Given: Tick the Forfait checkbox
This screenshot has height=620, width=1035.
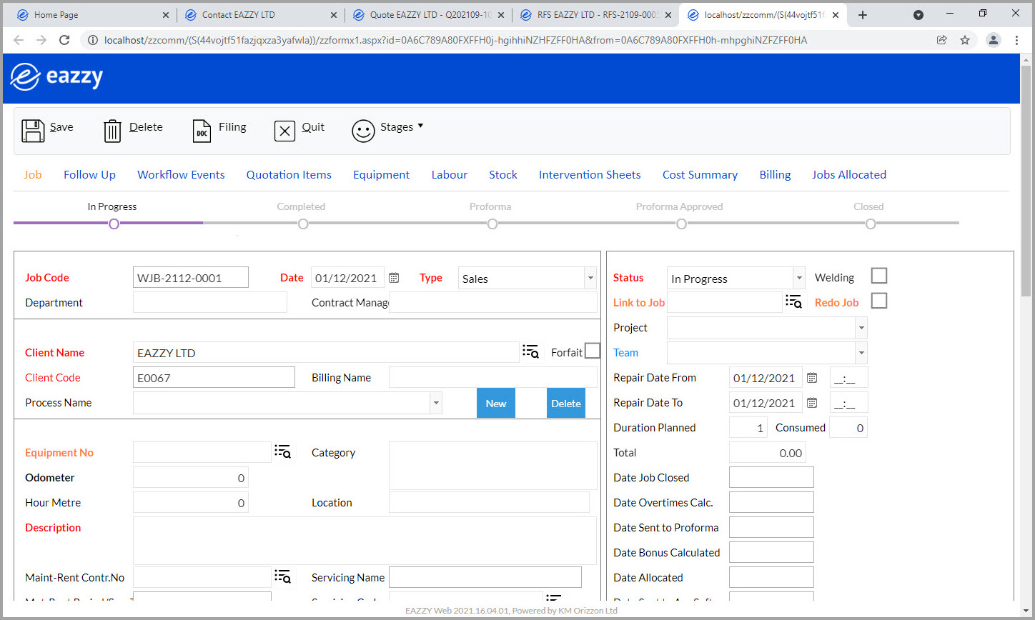Looking at the screenshot, I should [x=593, y=351].
